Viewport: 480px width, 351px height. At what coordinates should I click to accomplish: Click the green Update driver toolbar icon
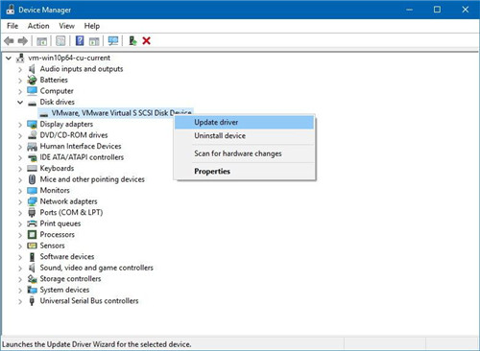tap(132, 41)
